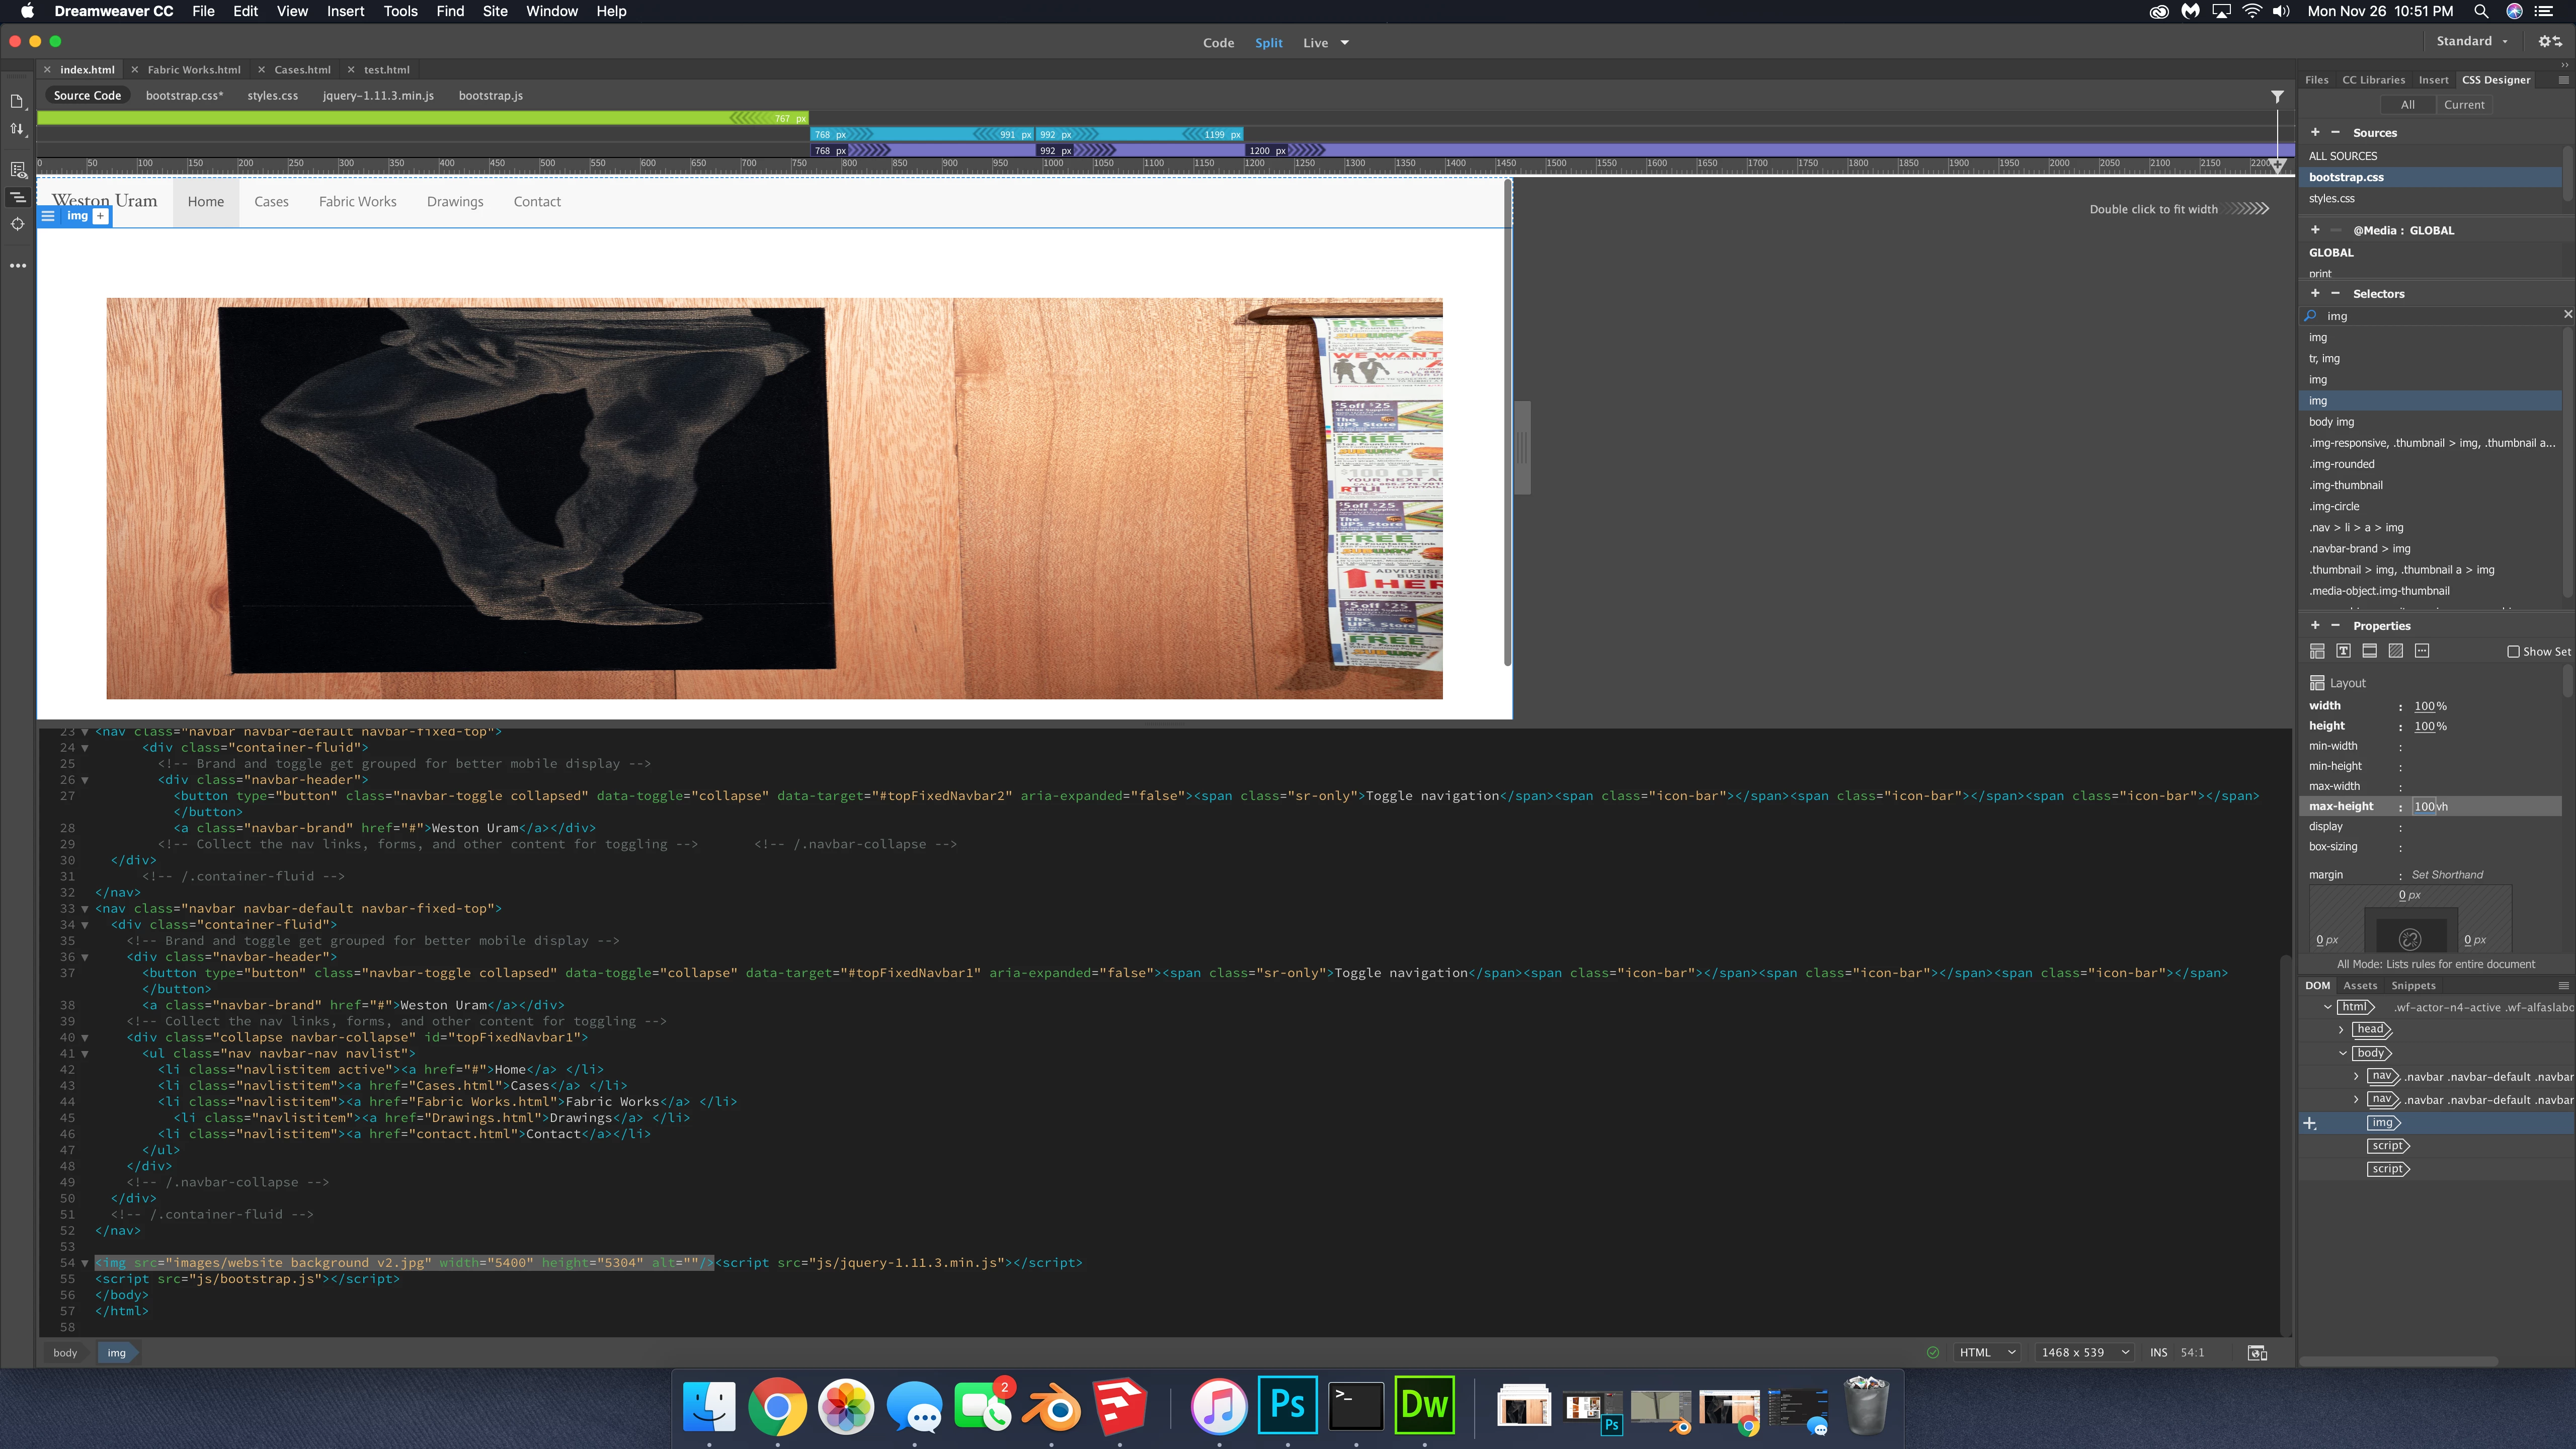Click the Border category icon in Properties
This screenshot has height=1449, width=2576.
pyautogui.click(x=2369, y=651)
